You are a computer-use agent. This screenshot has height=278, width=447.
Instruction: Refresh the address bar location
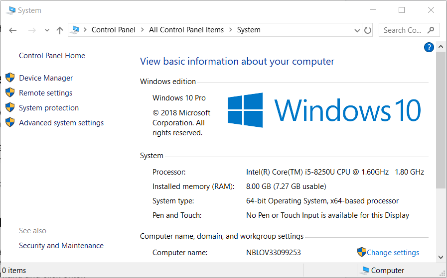(x=368, y=30)
